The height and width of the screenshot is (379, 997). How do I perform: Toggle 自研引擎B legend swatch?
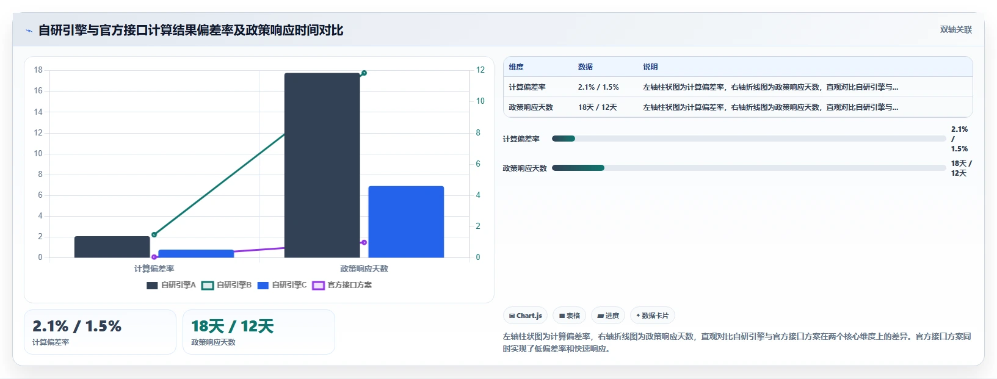tap(208, 285)
